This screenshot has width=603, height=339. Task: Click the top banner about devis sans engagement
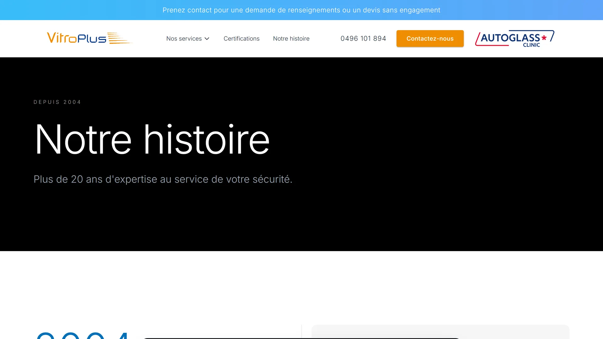(x=301, y=10)
